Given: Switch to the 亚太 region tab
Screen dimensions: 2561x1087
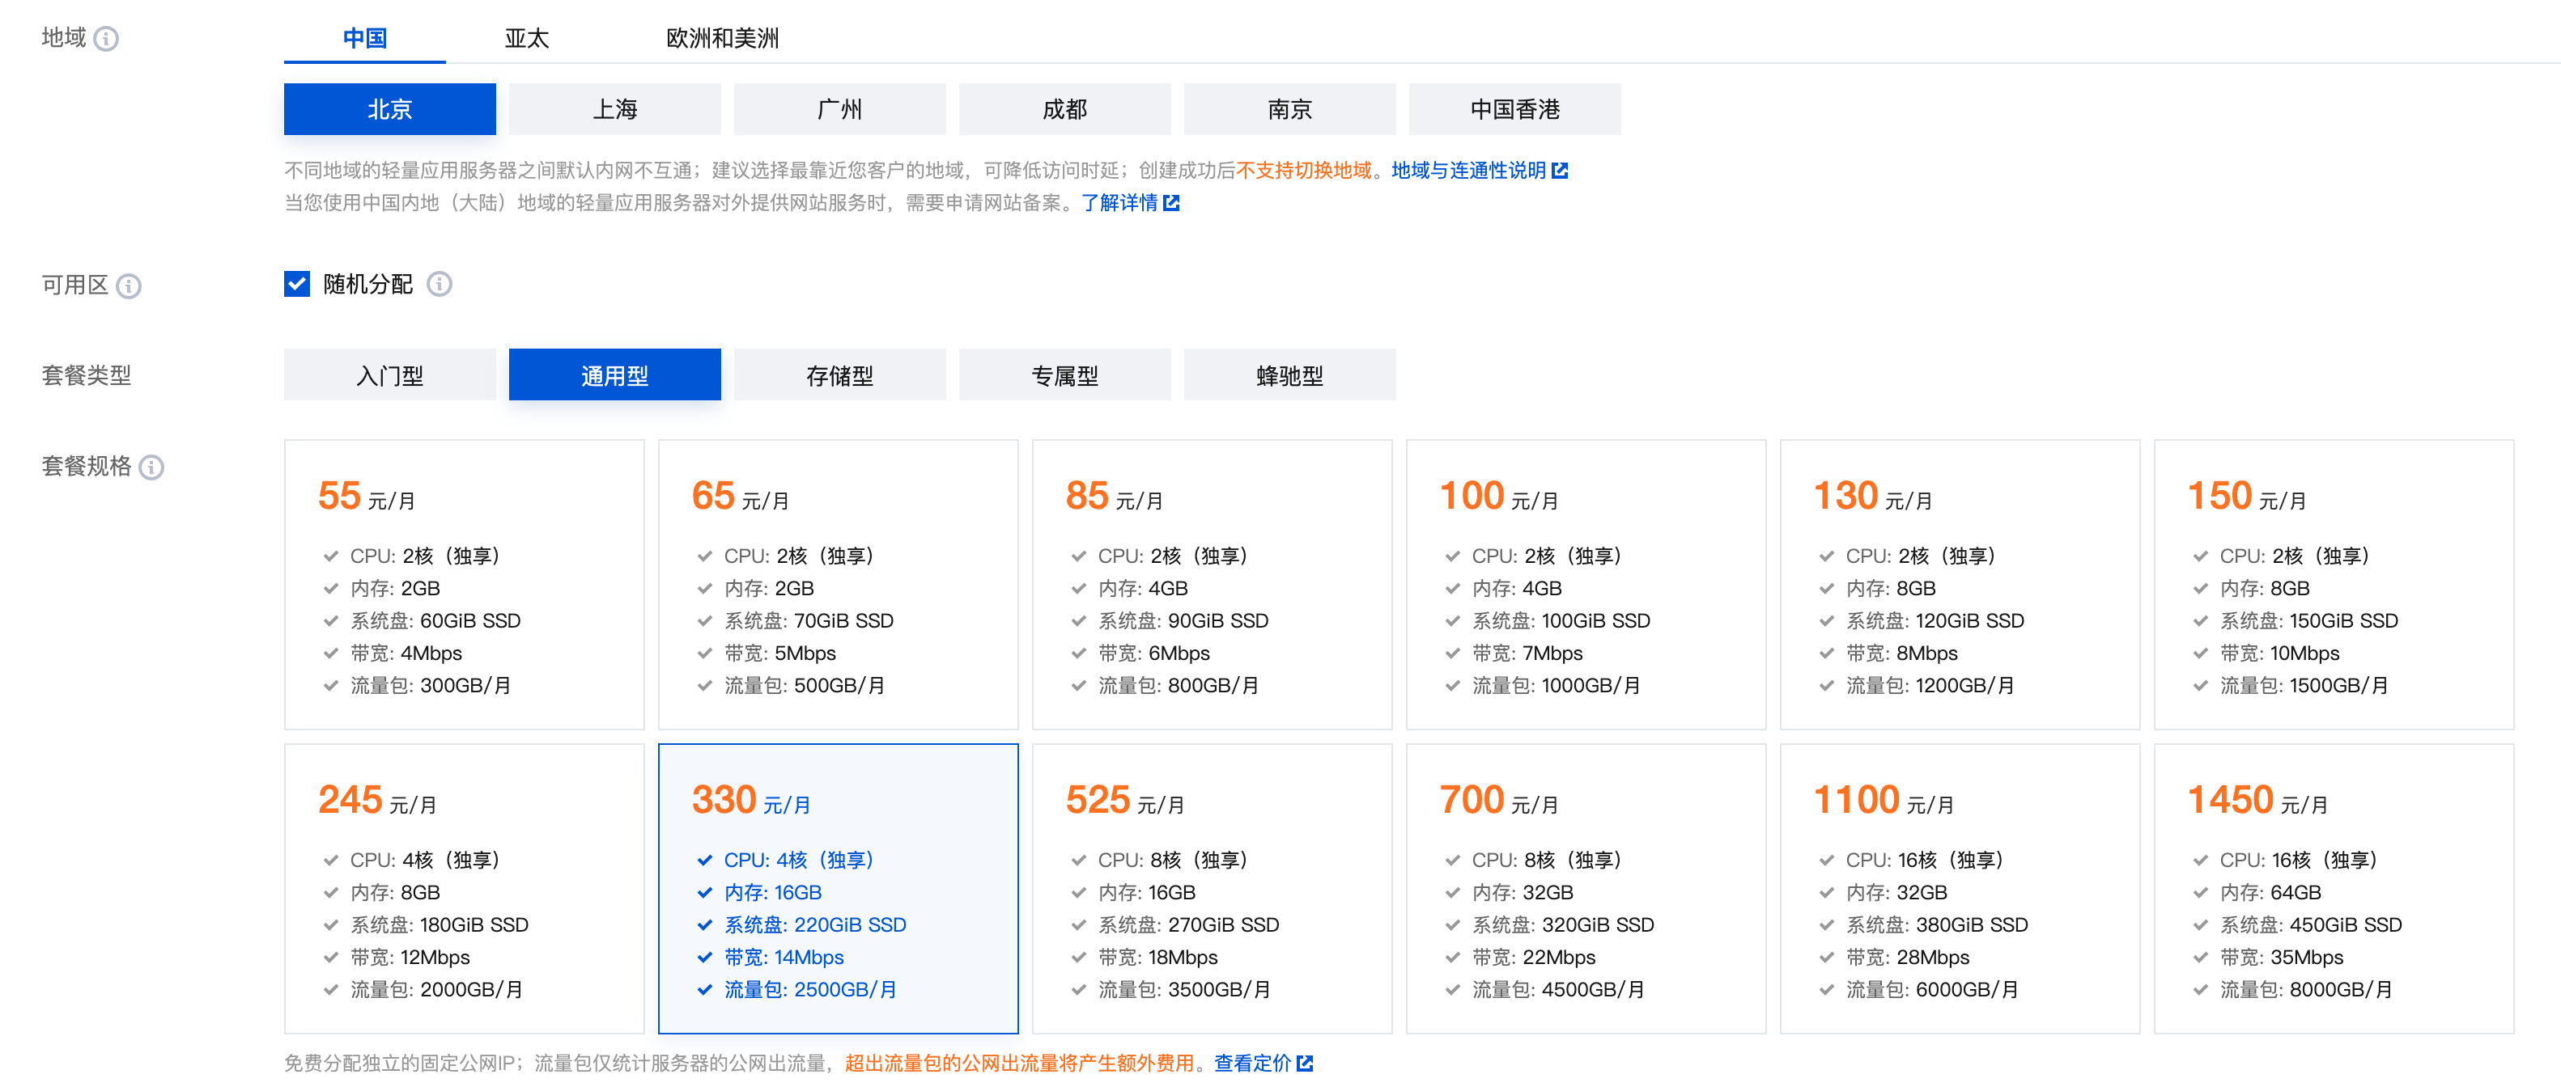Looking at the screenshot, I should pyautogui.click(x=526, y=39).
